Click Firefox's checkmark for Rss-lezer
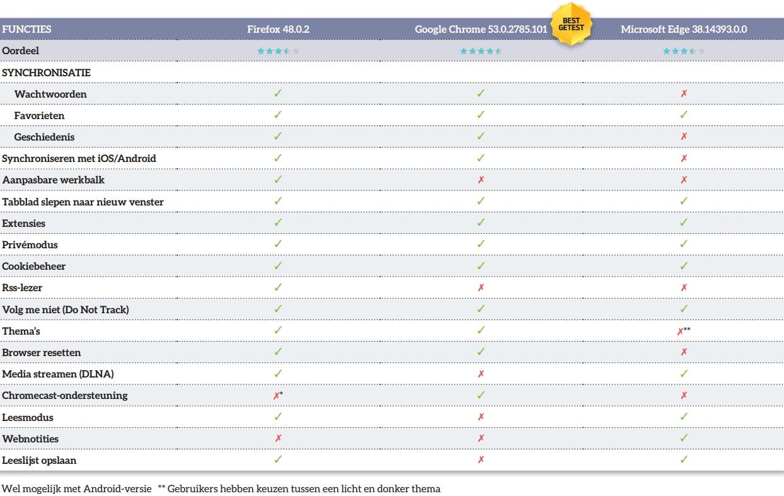 coord(278,287)
